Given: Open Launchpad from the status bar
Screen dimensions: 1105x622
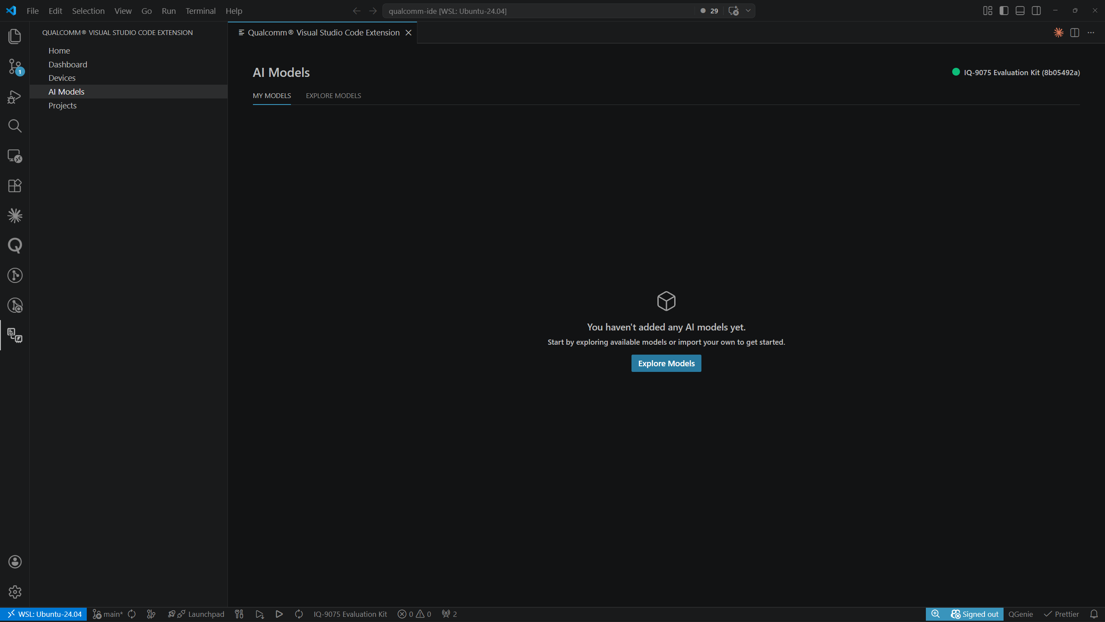Looking at the screenshot, I should pyautogui.click(x=196, y=614).
